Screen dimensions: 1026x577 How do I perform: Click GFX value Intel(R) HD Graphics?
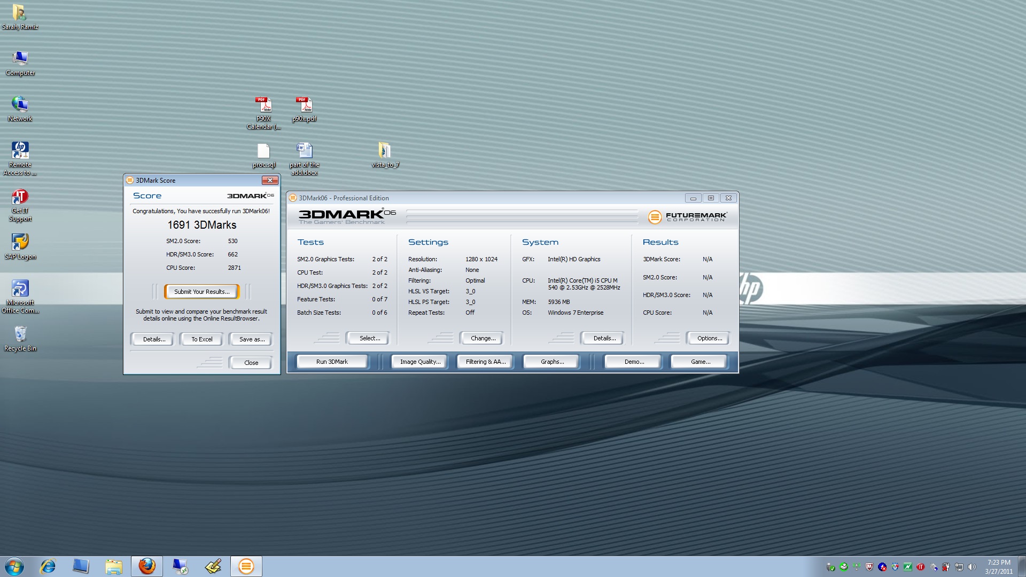[573, 260]
